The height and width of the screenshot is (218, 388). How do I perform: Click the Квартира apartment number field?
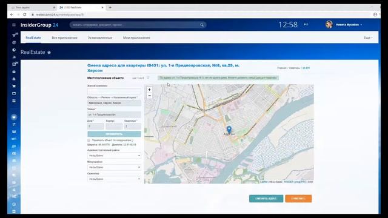[133, 127]
